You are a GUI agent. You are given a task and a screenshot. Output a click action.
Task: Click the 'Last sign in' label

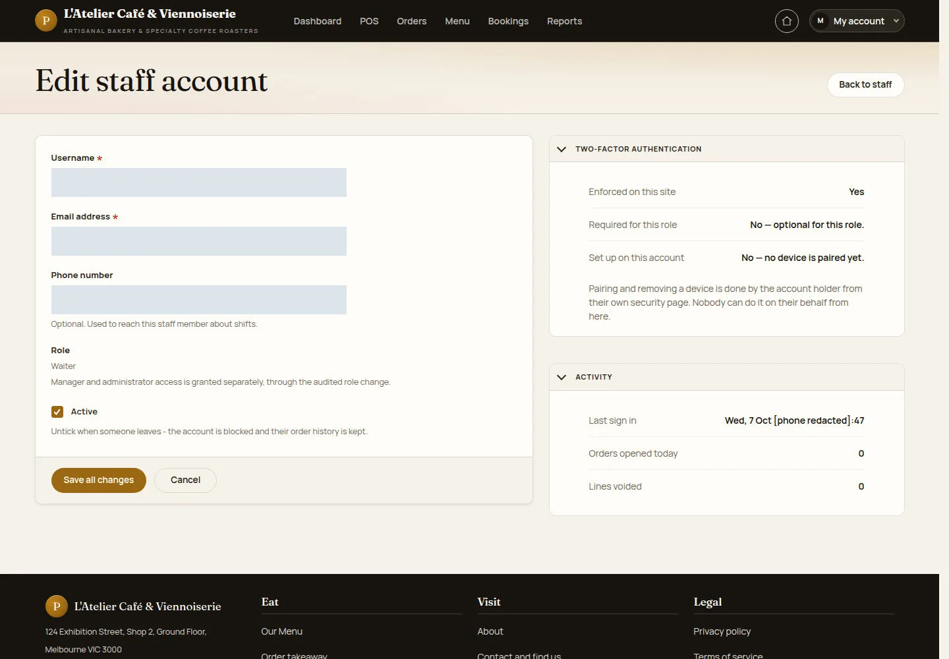coord(612,420)
